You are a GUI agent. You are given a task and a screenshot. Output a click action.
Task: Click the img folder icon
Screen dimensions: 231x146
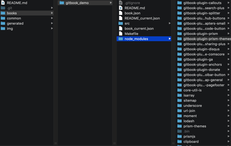tap(3, 28)
